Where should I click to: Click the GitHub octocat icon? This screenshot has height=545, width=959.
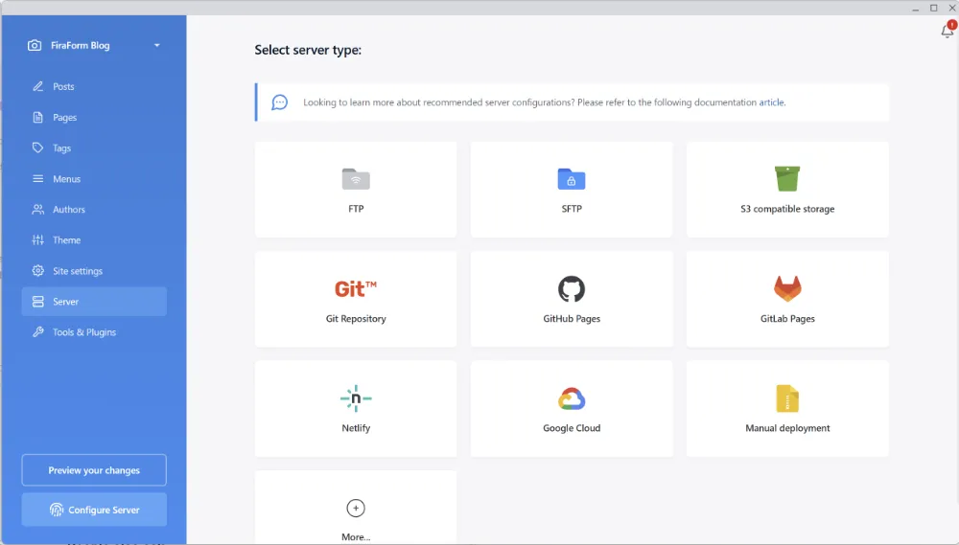(x=572, y=288)
